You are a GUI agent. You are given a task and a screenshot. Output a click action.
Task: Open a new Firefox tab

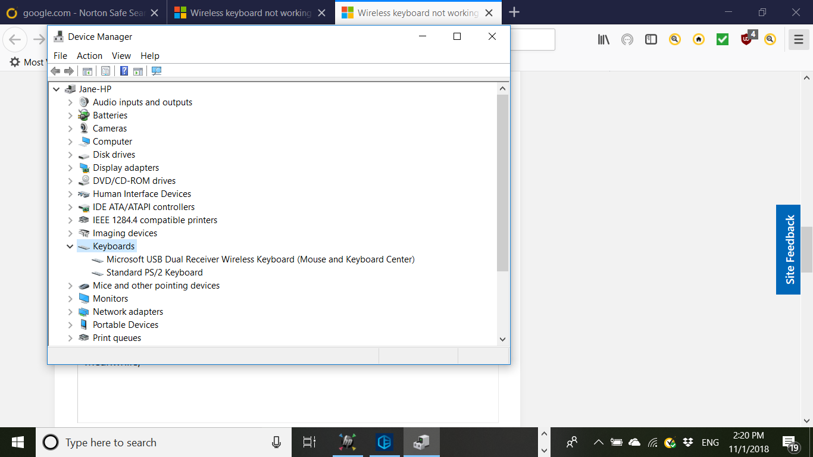514,12
